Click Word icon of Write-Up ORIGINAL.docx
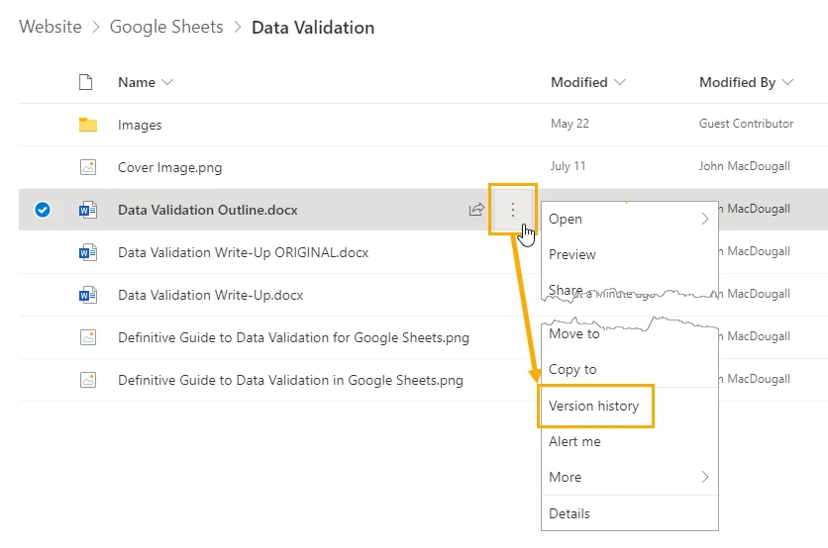 [x=88, y=252]
